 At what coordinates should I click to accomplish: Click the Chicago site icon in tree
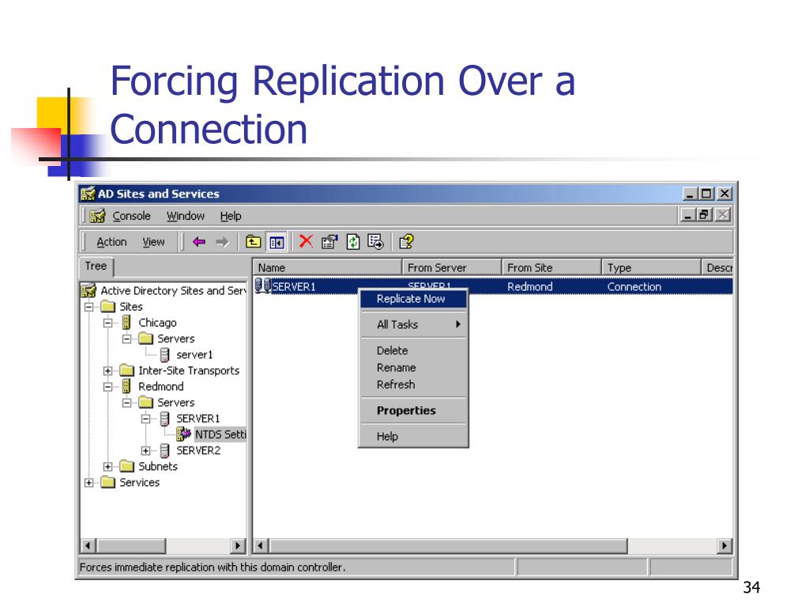click(x=126, y=322)
